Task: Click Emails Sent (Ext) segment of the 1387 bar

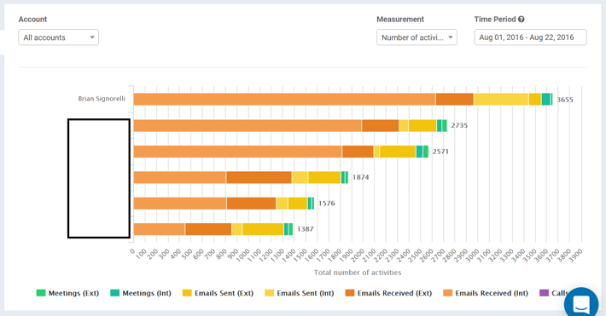Action: click(263, 229)
